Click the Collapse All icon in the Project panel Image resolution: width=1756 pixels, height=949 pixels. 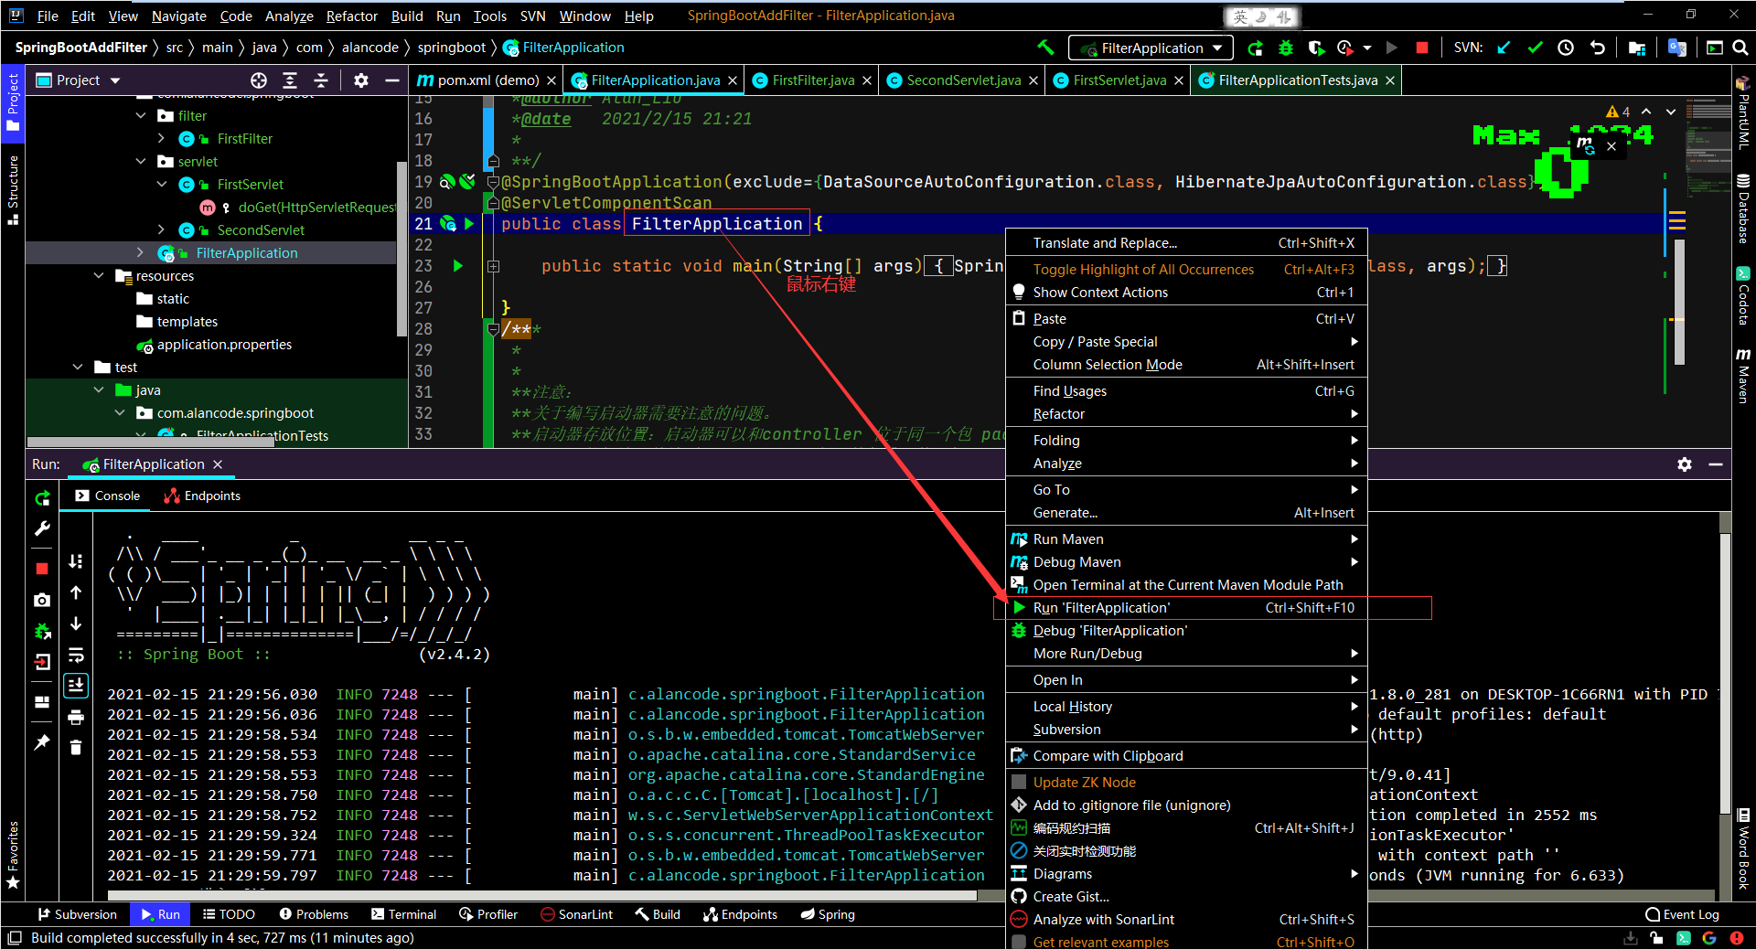321,80
